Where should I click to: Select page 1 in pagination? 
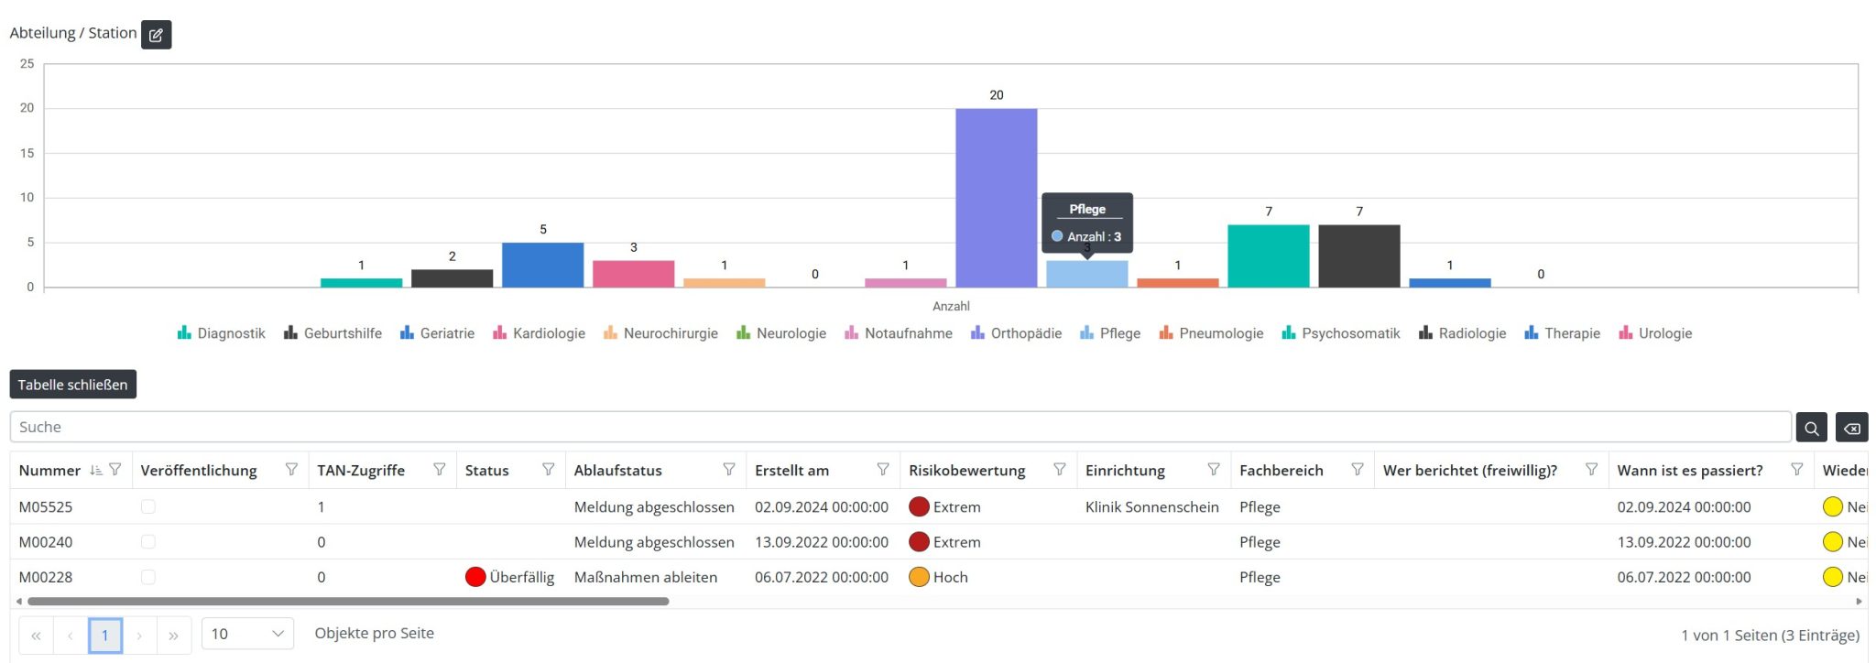[x=105, y=636]
